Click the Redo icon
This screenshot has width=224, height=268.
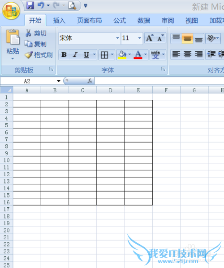tap(56, 5)
